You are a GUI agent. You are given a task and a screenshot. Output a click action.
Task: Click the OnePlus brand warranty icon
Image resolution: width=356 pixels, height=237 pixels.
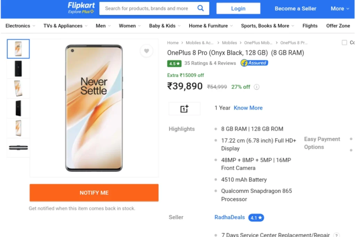[x=184, y=109]
